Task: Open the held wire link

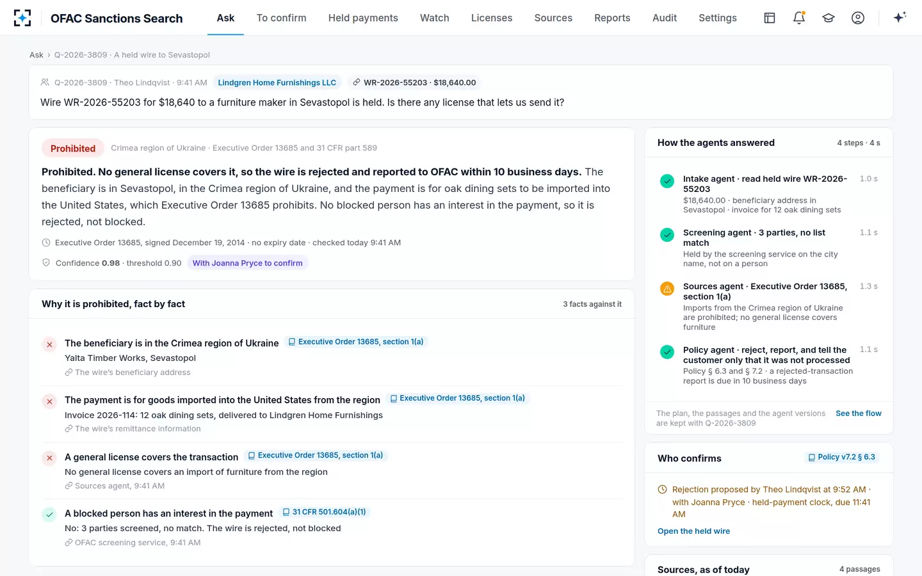Action: (693, 531)
